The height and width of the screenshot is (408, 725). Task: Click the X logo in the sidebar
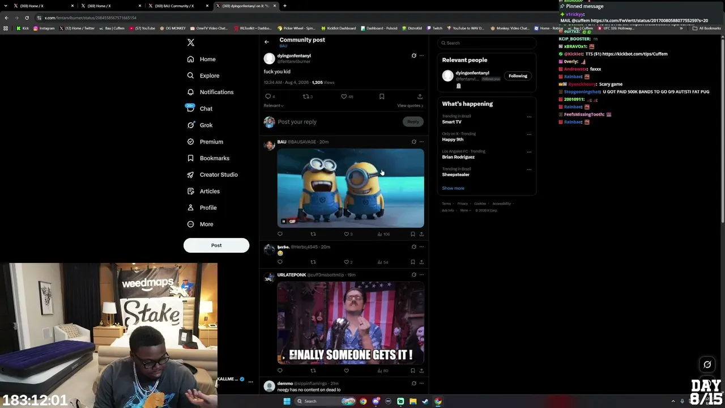coord(191,42)
